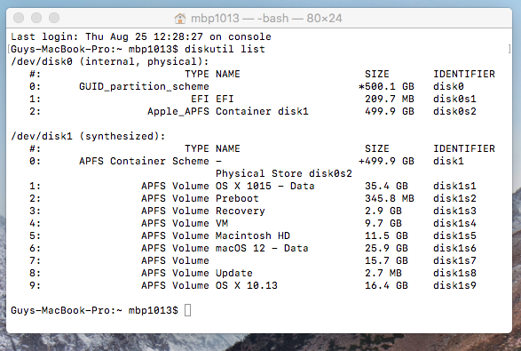
Task: Click 'Physical Store disk0s2' line
Action: coord(284,173)
